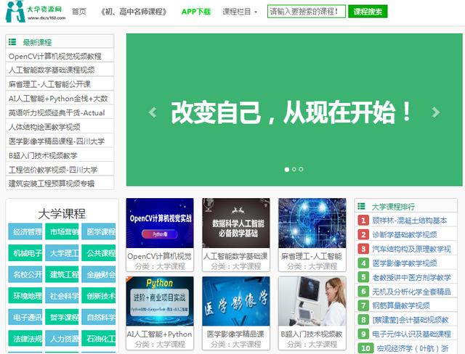Viewport: 465px width, 354px height.
Task: Select the 医学课程 category tile
Action: [x=99, y=231]
